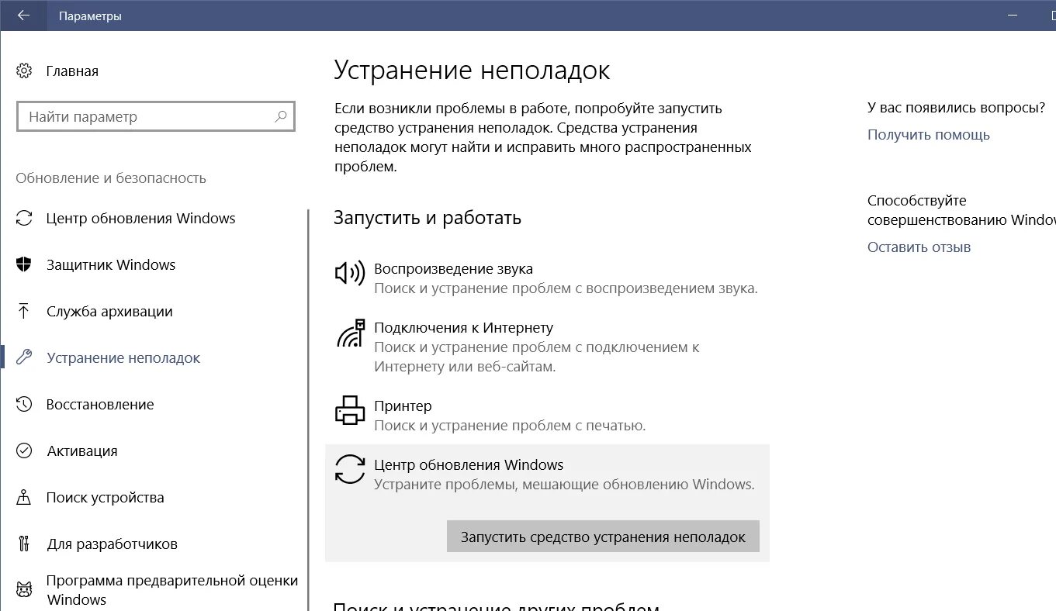Open Служба архивации section
The height and width of the screenshot is (611, 1056).
coord(109,312)
